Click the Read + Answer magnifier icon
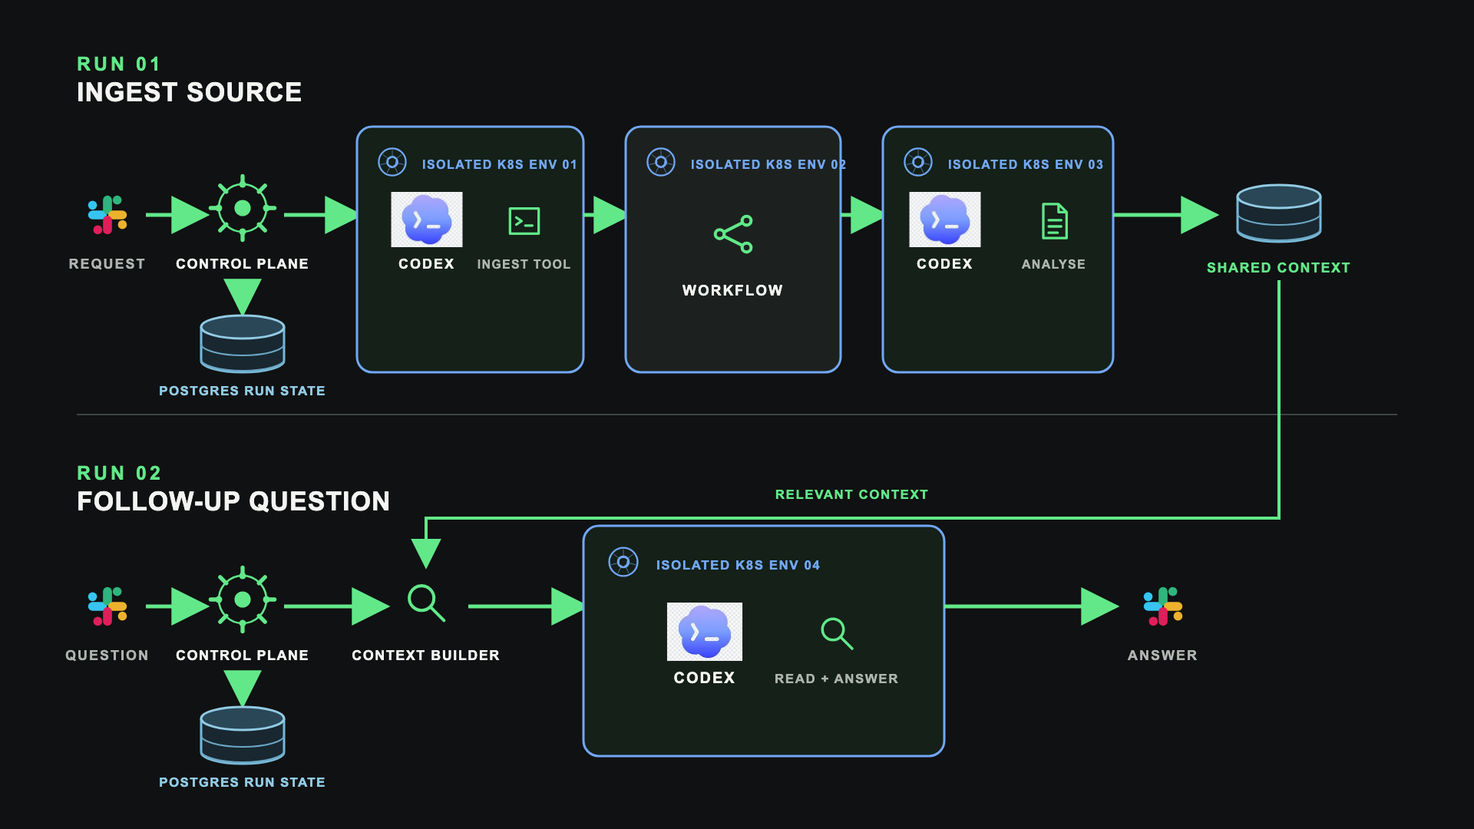 point(837,633)
